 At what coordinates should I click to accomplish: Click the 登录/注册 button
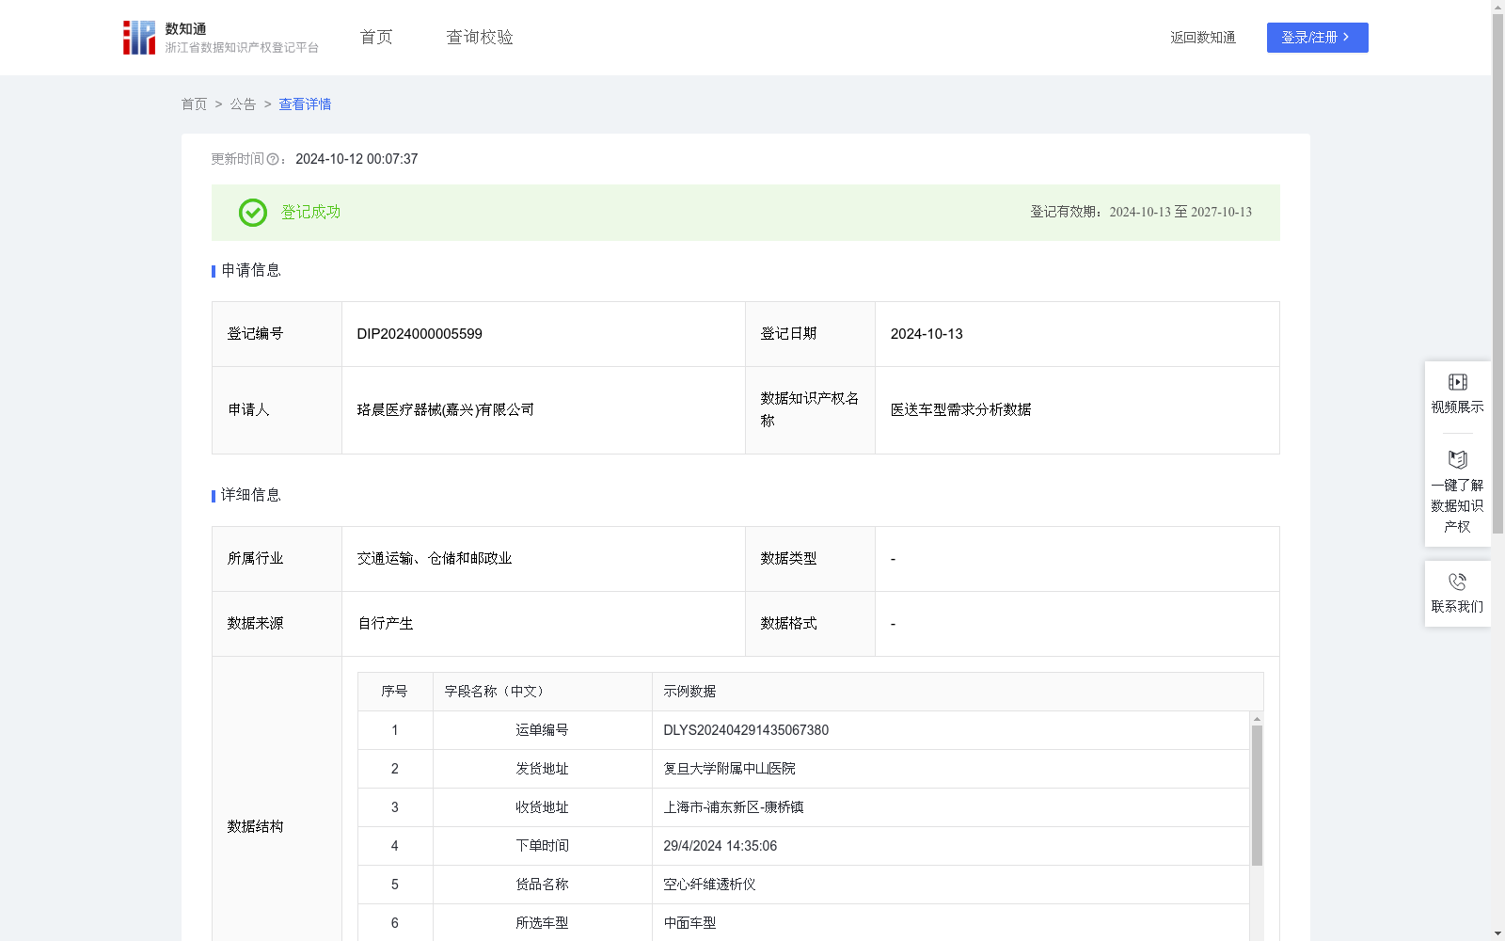click(x=1317, y=38)
